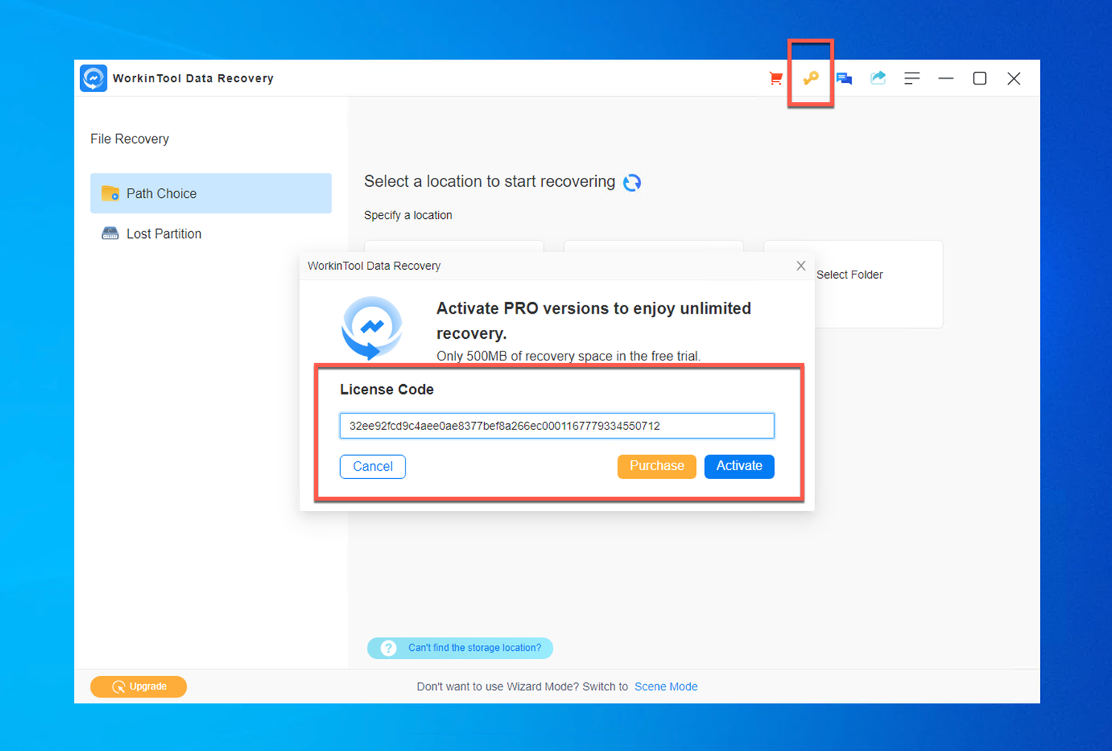This screenshot has width=1112, height=751.
Task: Open the hamburger menu in title bar
Action: coord(912,79)
